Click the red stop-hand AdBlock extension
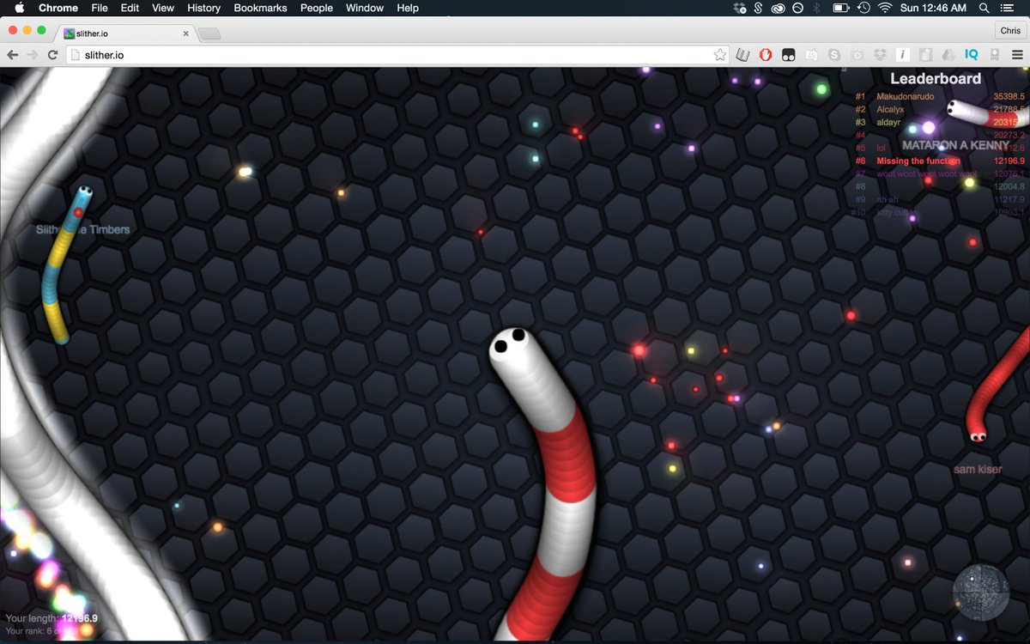1030x644 pixels. coord(766,54)
